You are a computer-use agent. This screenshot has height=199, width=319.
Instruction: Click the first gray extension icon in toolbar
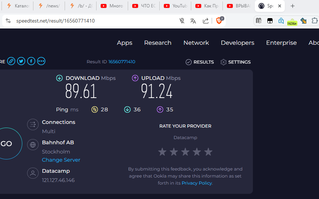coord(258,21)
